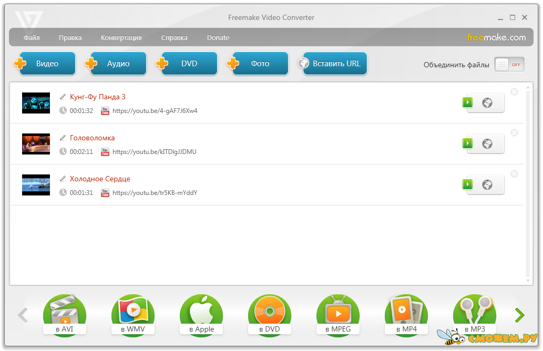Add photos with the Фото button
Screen dimensions: 543x351
click(258, 64)
